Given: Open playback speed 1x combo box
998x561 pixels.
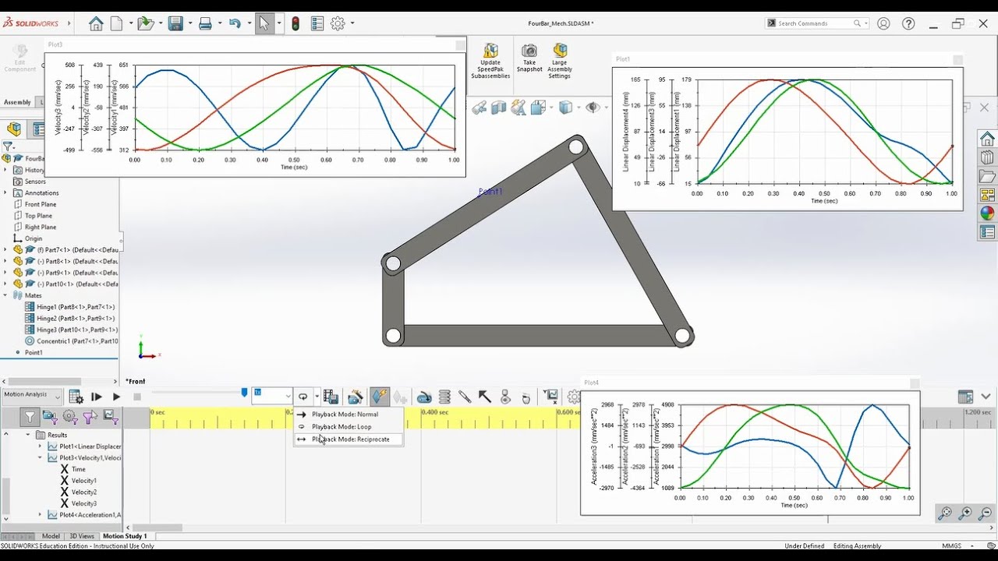Looking at the screenshot, I should [271, 396].
